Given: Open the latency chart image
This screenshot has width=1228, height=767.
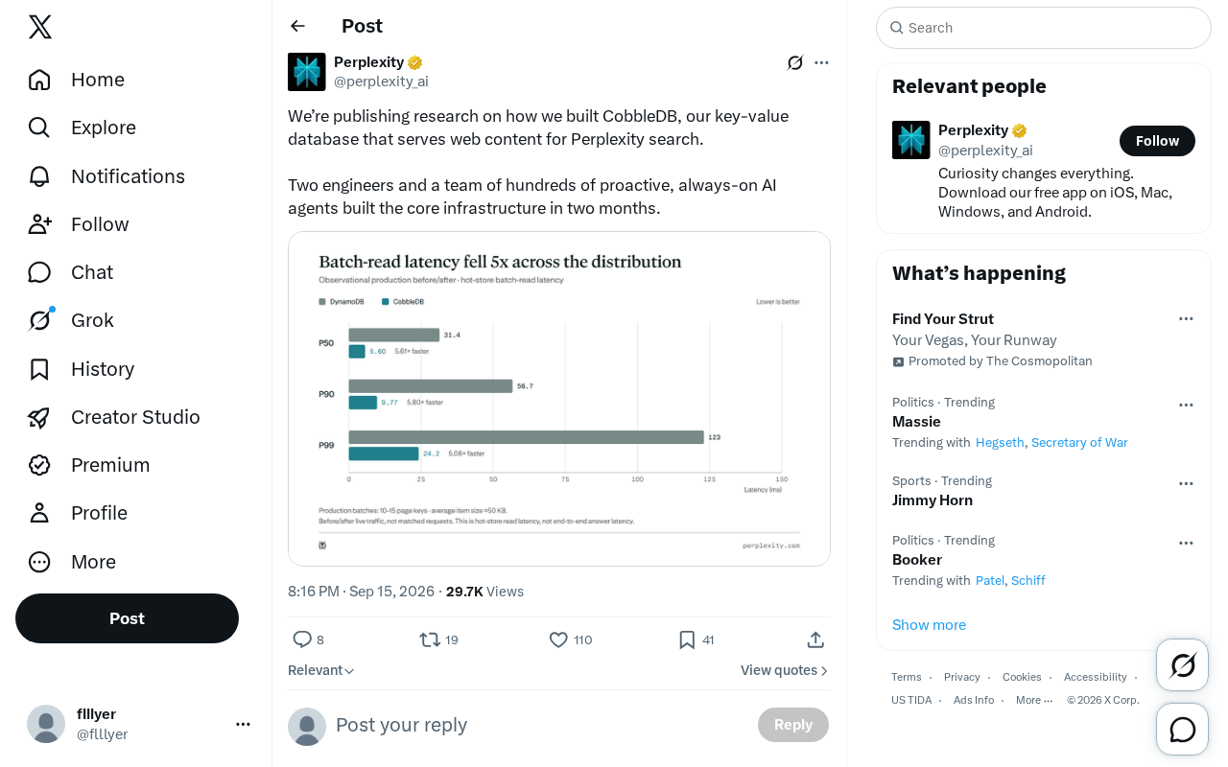Looking at the screenshot, I should (559, 399).
